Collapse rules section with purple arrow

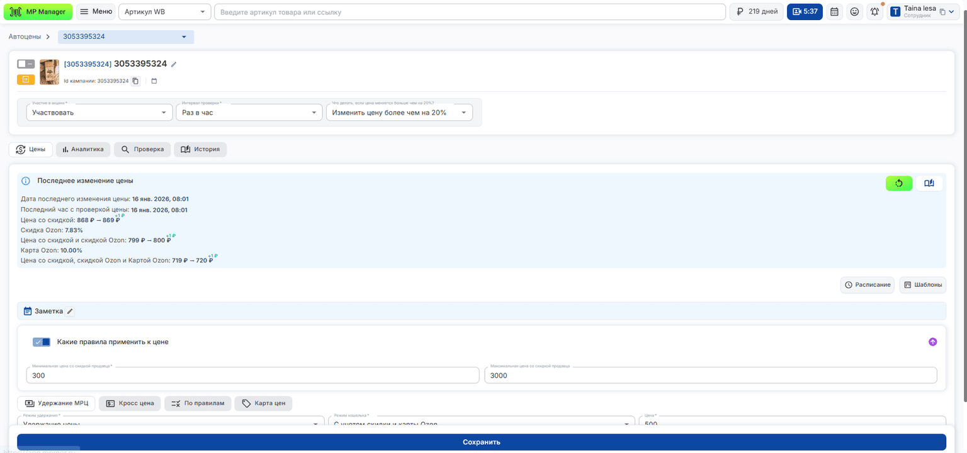[933, 342]
